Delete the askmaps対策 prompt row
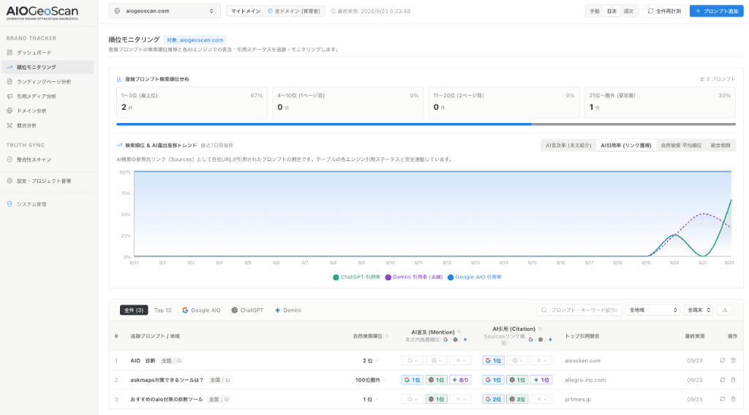Viewport: 749px width, 415px height. point(733,380)
